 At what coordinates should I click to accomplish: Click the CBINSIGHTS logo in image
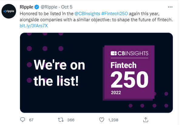(x=129, y=53)
